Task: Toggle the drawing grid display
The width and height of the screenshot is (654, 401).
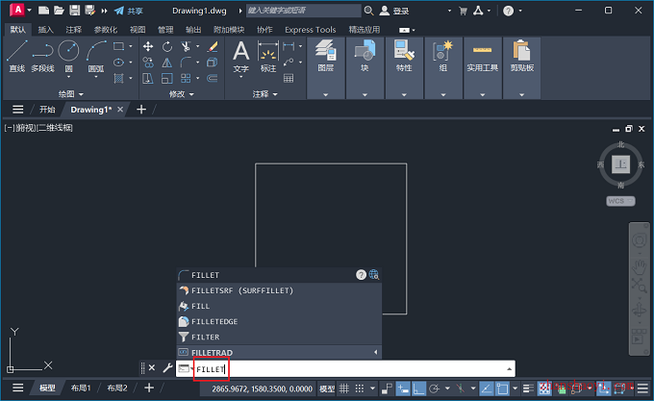Action: pos(344,388)
